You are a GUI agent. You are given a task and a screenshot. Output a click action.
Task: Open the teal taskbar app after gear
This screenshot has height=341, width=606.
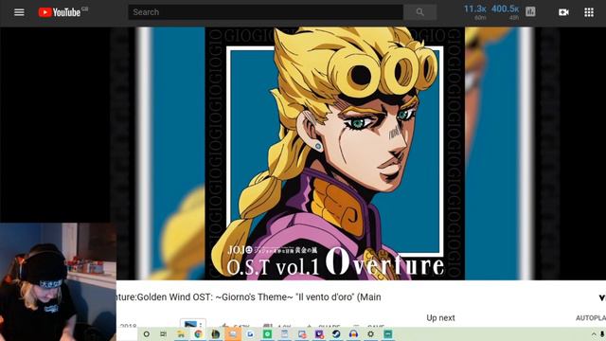click(387, 334)
